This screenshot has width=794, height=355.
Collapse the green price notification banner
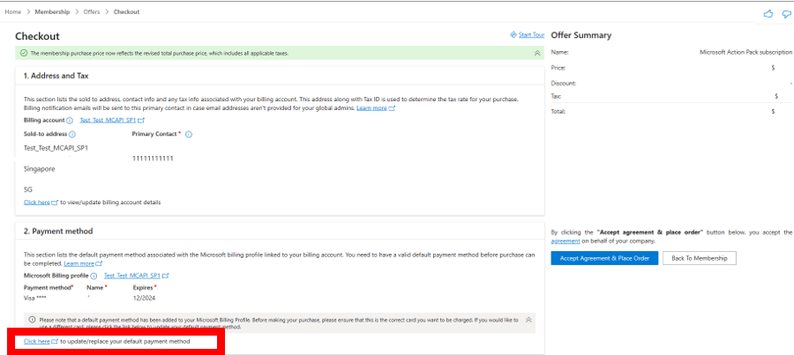(x=536, y=53)
